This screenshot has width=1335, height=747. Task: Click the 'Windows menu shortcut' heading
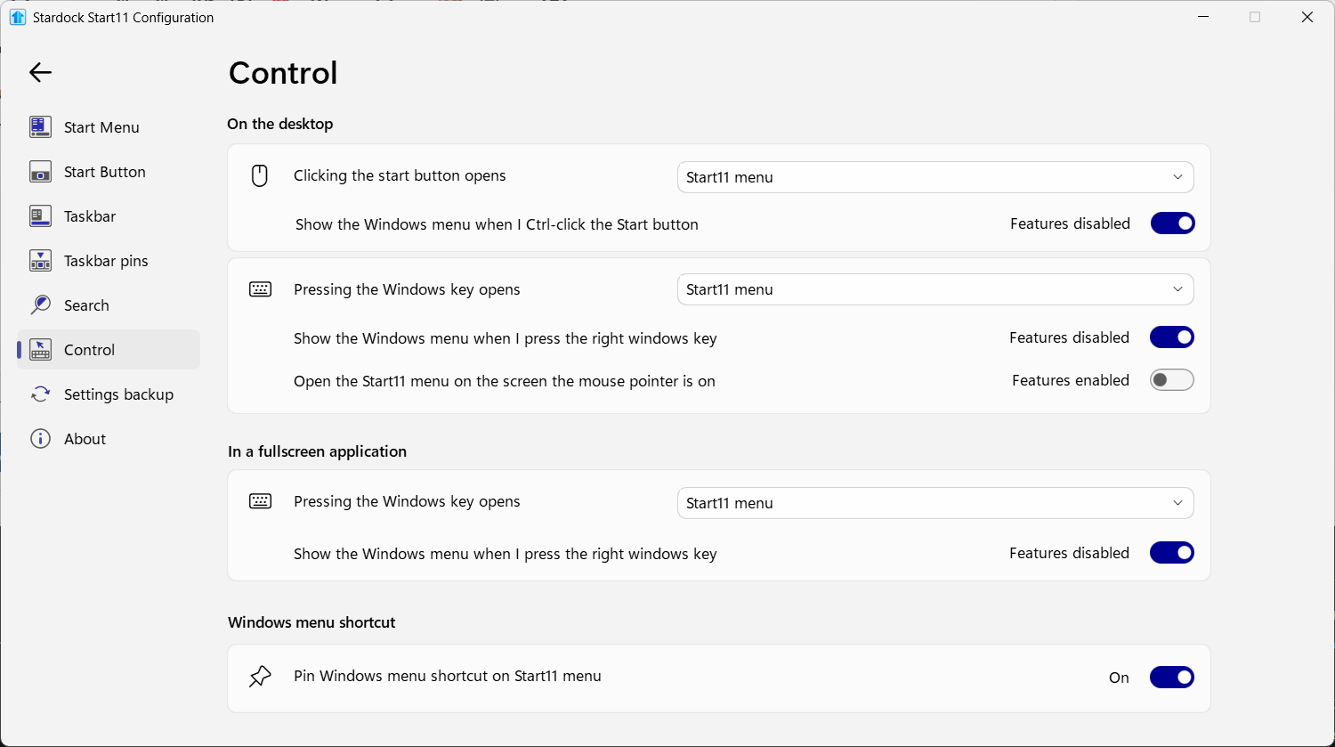pos(311,622)
